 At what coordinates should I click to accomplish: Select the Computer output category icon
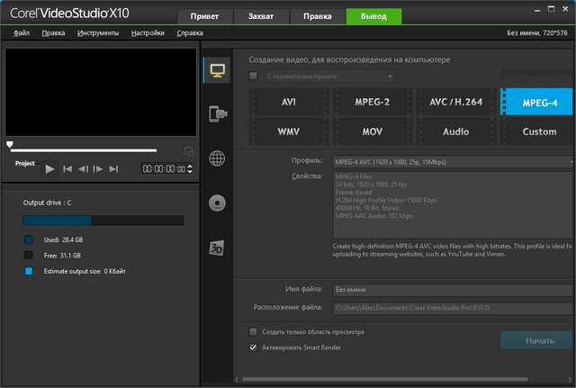coord(217,70)
